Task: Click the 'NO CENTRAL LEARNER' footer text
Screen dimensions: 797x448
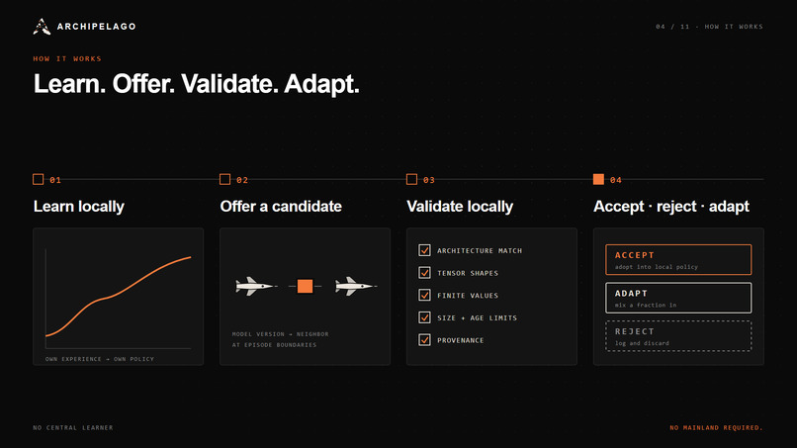Action: pyautogui.click(x=73, y=427)
